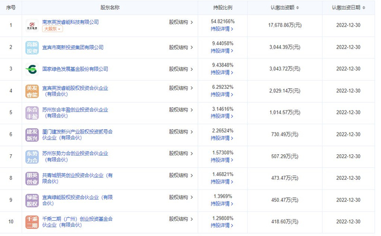Open 宜宾绿能股权投资合伙企业 link
Viewport: 381px width, 236px height.
pyautogui.click(x=77, y=200)
